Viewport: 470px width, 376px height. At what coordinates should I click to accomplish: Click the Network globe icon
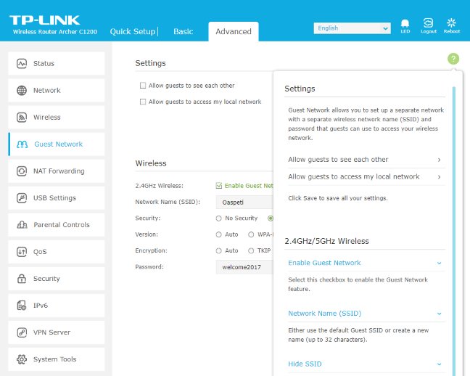pos(22,90)
